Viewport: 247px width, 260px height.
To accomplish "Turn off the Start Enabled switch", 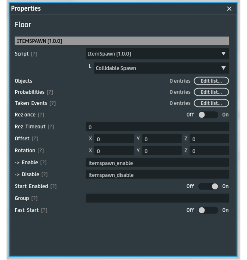I will [x=208, y=186].
